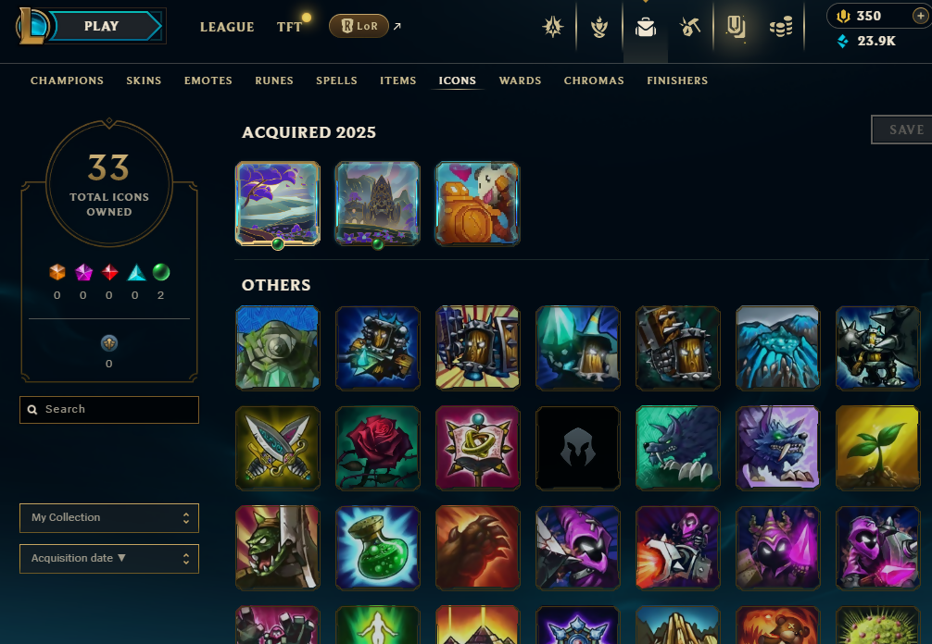Click the plus icon to purchase RP
Image resolution: width=932 pixels, height=644 pixels.
click(920, 16)
